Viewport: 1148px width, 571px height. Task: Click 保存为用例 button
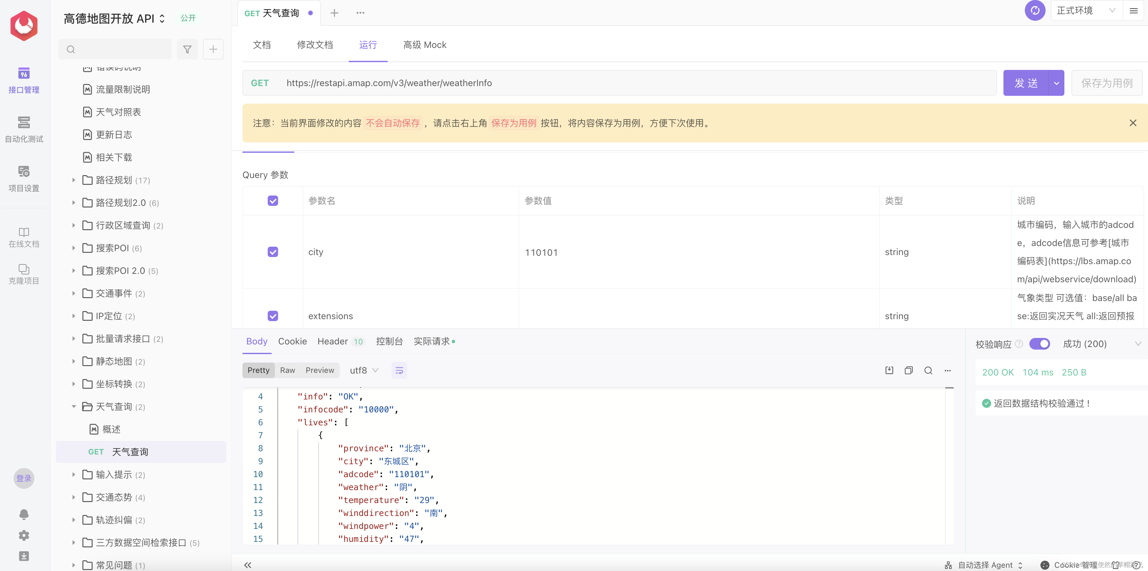tap(1107, 83)
